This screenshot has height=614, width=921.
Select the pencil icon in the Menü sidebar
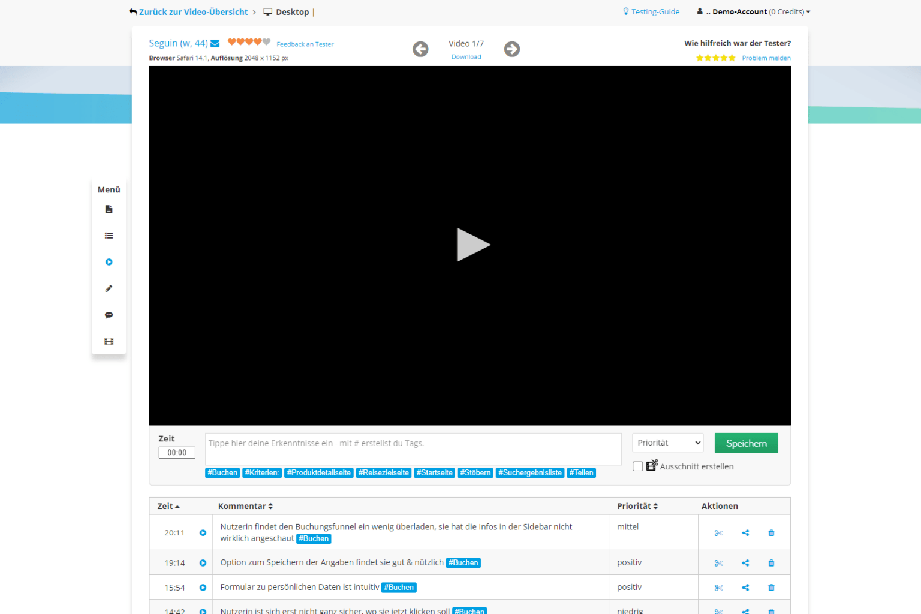pyautogui.click(x=109, y=288)
